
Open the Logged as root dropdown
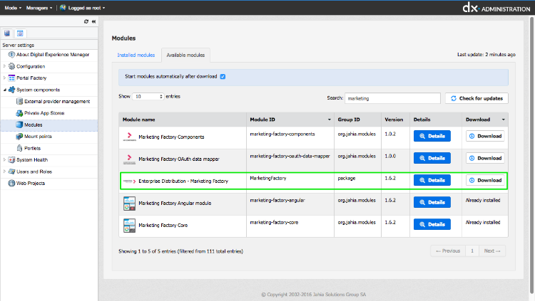point(86,8)
